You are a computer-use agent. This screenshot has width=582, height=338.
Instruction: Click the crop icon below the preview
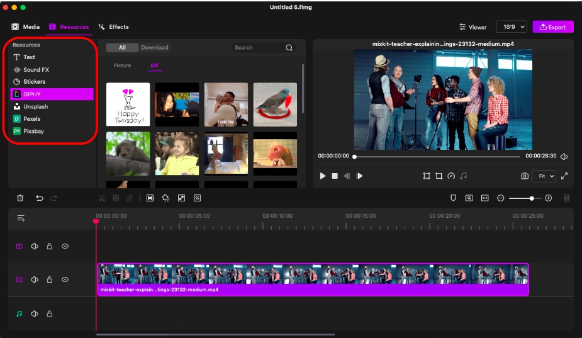tap(439, 176)
